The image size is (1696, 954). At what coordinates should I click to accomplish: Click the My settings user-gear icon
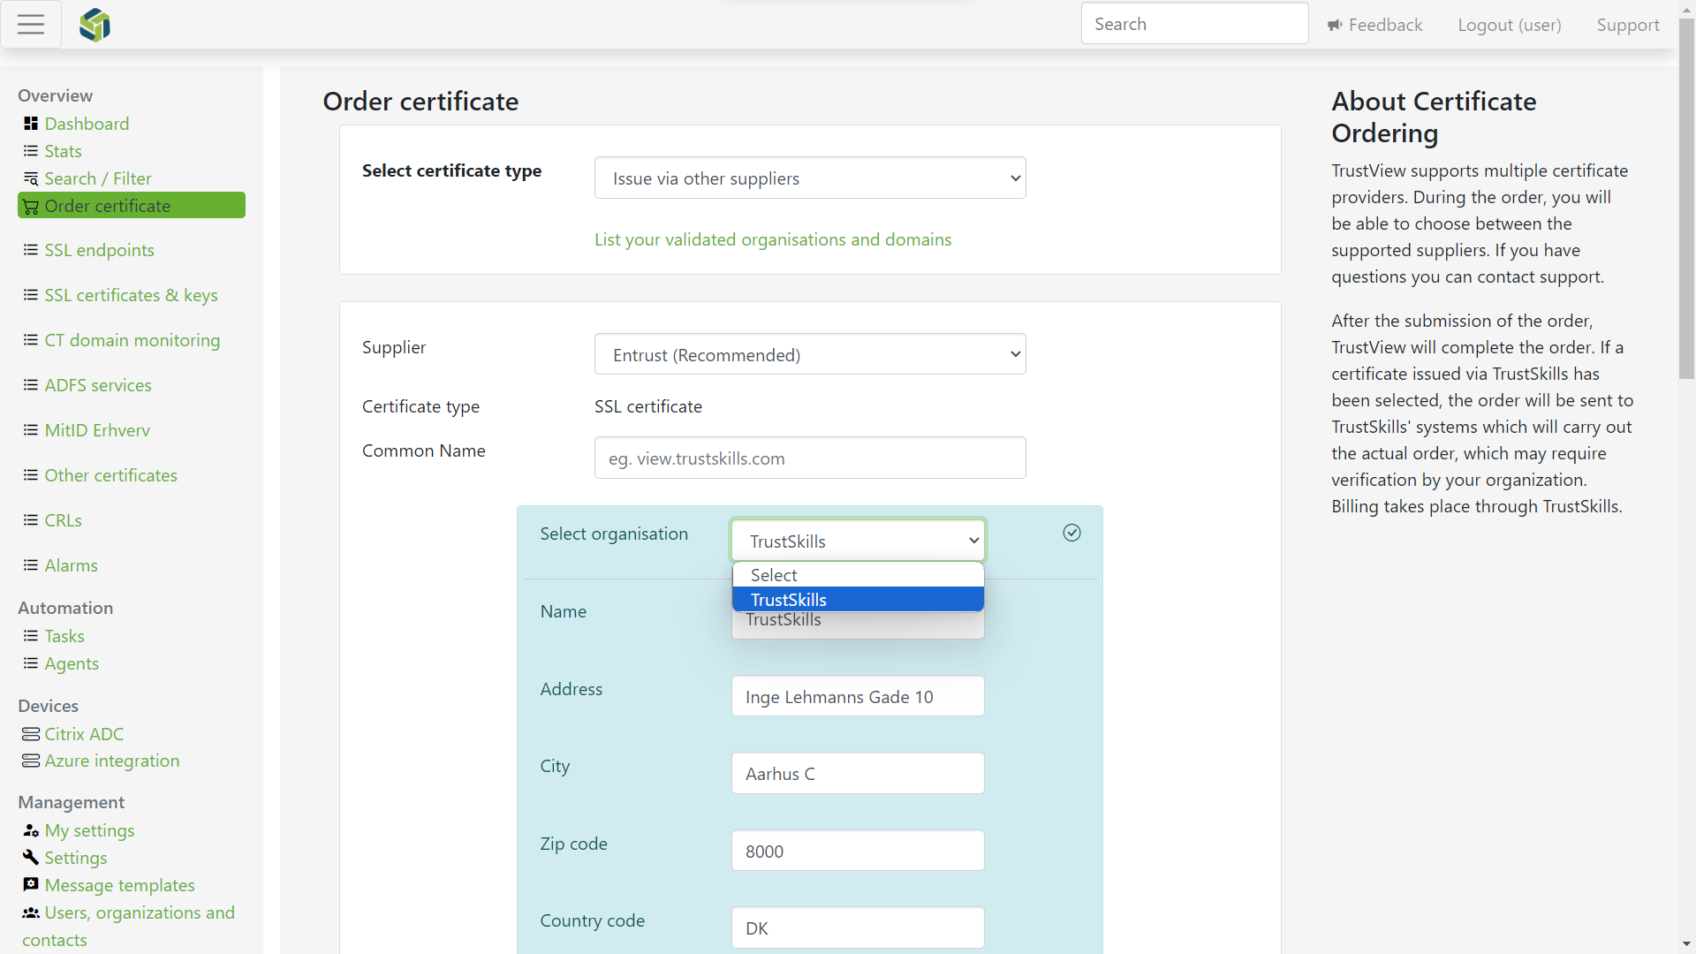click(31, 830)
